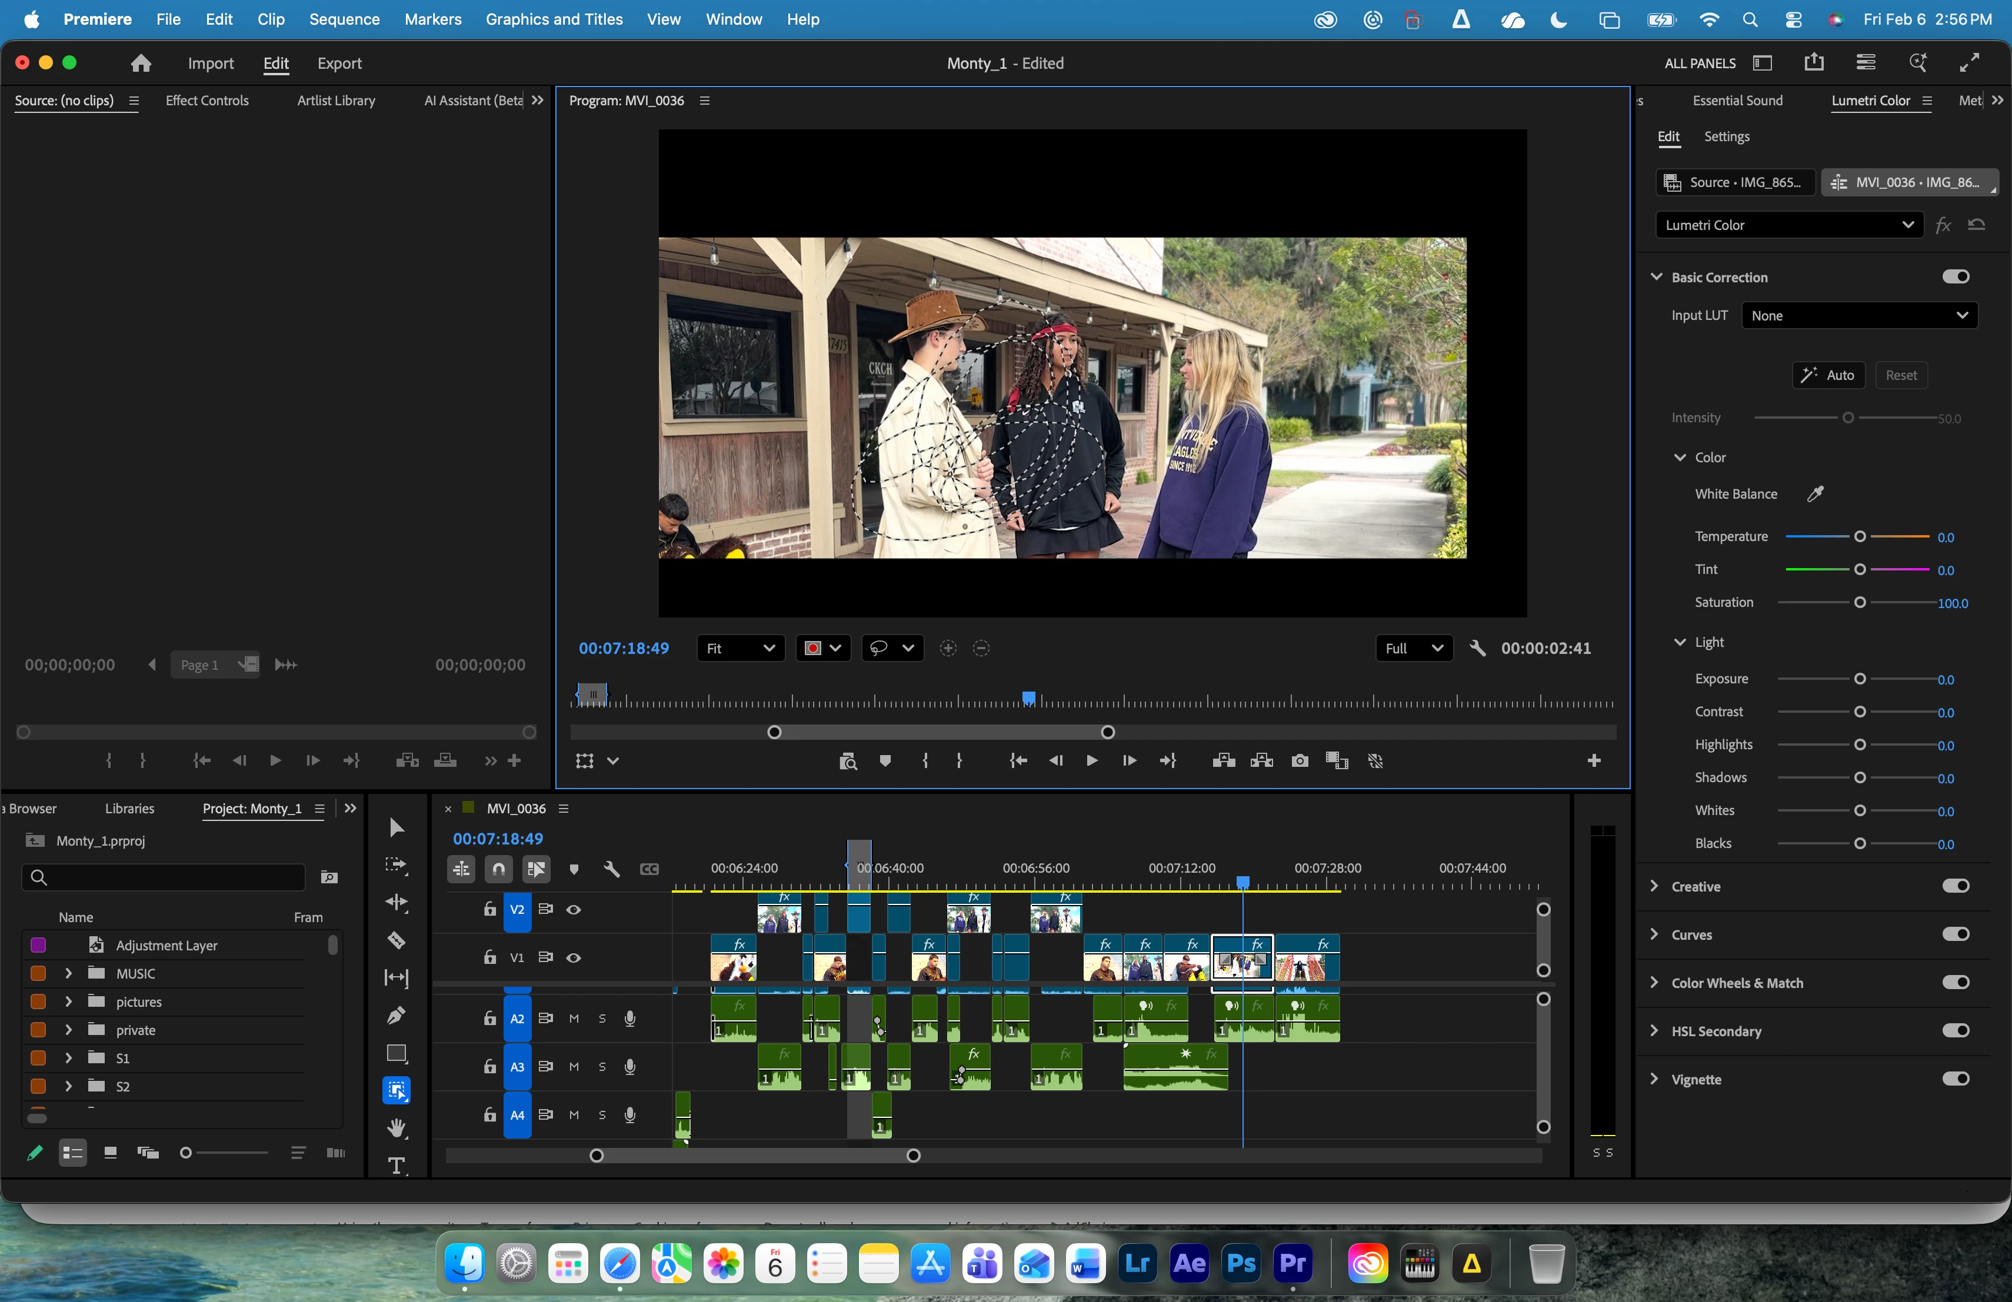This screenshot has width=2012, height=1302.
Task: Click Export in the header bar
Action: click(339, 64)
